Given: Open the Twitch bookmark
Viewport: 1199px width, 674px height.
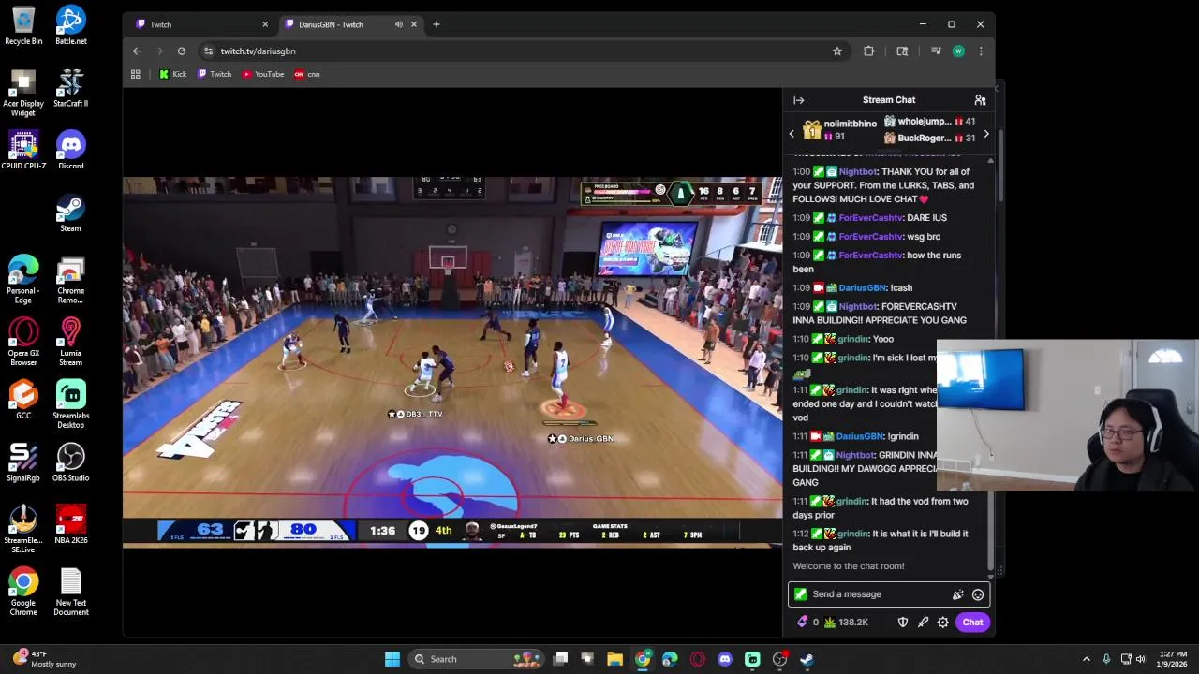Looking at the screenshot, I should click(x=215, y=74).
